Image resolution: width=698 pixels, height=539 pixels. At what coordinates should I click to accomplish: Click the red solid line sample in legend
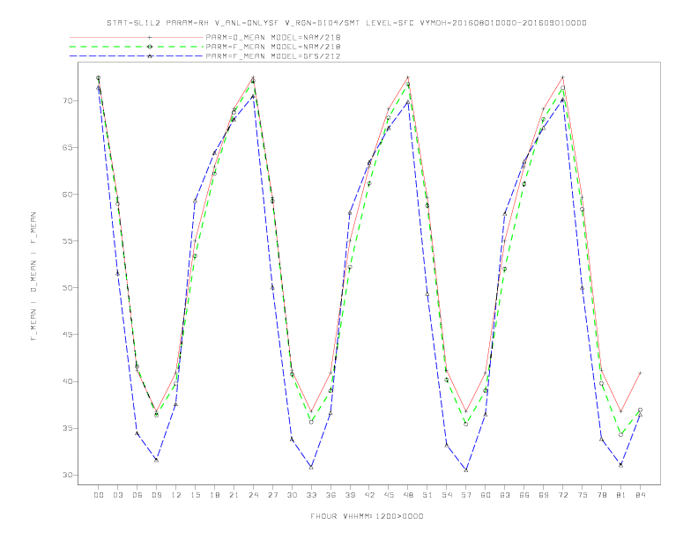tap(137, 37)
